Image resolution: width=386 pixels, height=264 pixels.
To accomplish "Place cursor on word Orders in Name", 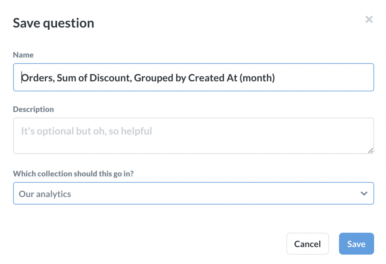I will pyautogui.click(x=38, y=78).
